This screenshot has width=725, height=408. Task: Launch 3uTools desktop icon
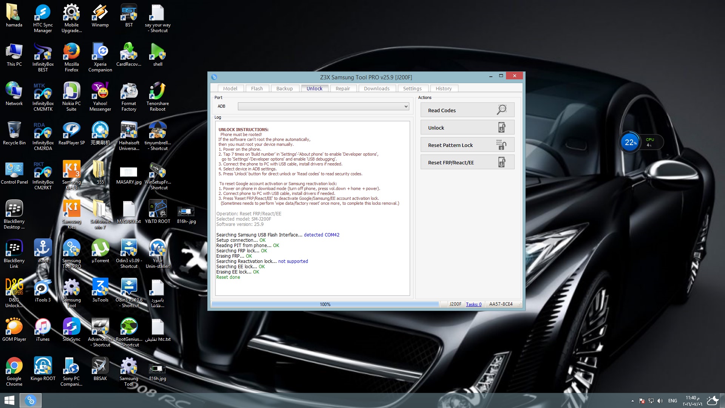pos(100,291)
